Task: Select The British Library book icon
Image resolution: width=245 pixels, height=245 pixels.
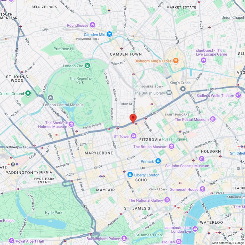Action: pyautogui.click(x=169, y=93)
